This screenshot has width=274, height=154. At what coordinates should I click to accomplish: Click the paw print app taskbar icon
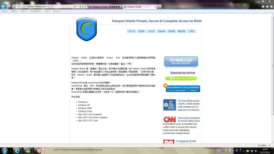(39, 151)
